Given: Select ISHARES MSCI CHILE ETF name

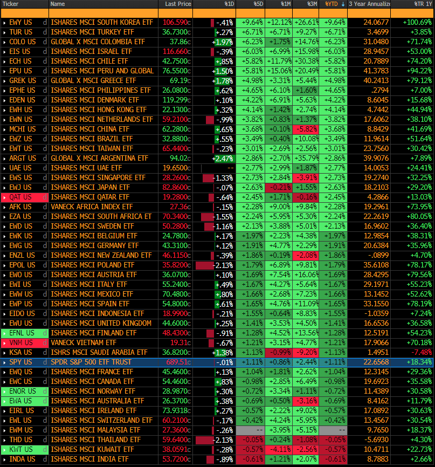Looking at the screenshot, I should pos(89,61).
